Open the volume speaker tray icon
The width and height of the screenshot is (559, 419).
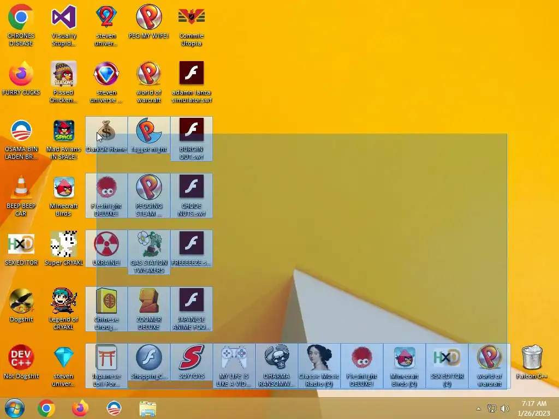pyautogui.click(x=505, y=409)
